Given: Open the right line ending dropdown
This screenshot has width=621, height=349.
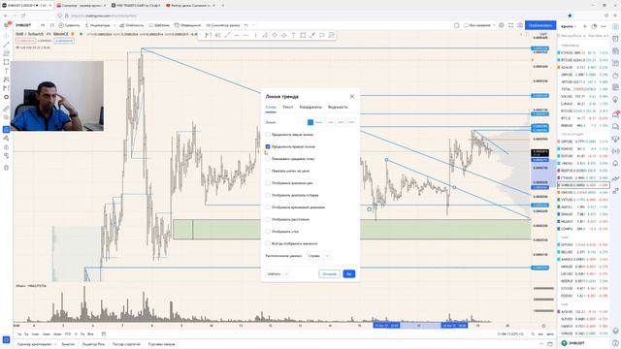Looking at the screenshot, I should [351, 122].
